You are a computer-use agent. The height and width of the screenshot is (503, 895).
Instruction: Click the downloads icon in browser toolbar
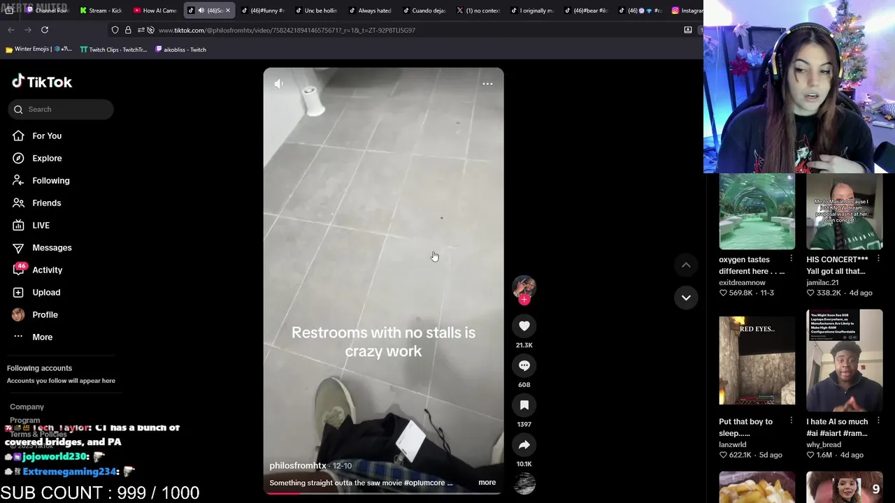(688, 30)
